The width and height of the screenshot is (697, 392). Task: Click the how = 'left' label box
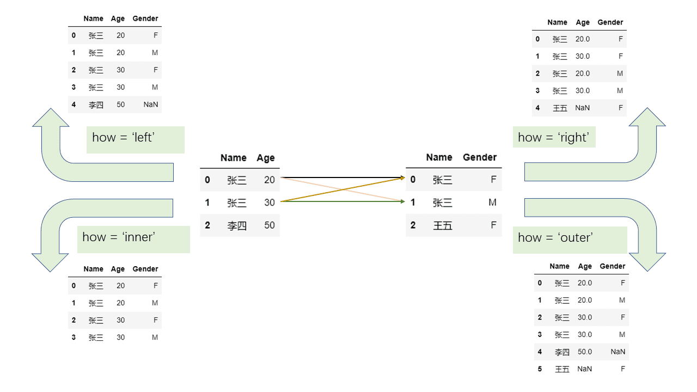(136, 140)
